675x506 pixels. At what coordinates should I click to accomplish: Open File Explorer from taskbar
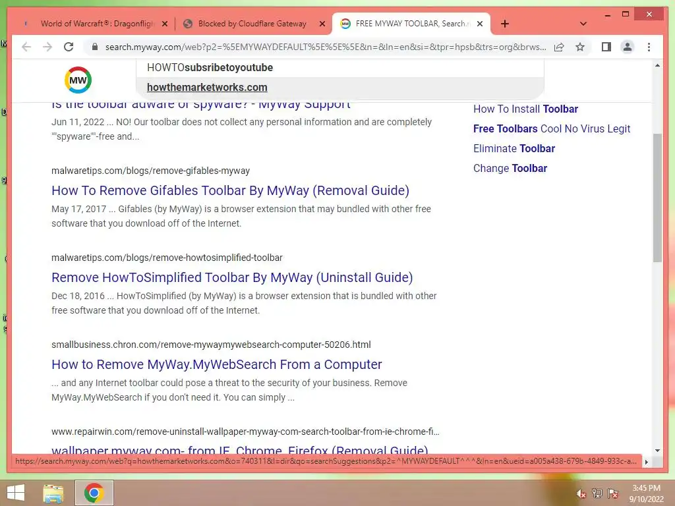pyautogui.click(x=53, y=493)
